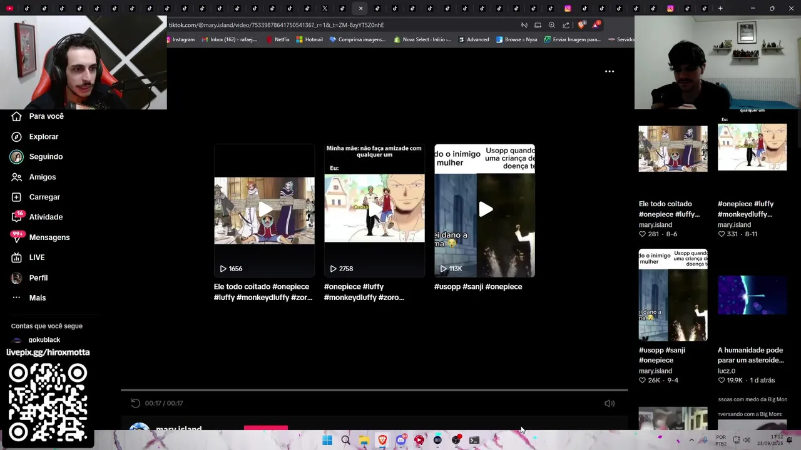Click the Brave Shields lion icon
801x450 pixels.
click(581, 25)
